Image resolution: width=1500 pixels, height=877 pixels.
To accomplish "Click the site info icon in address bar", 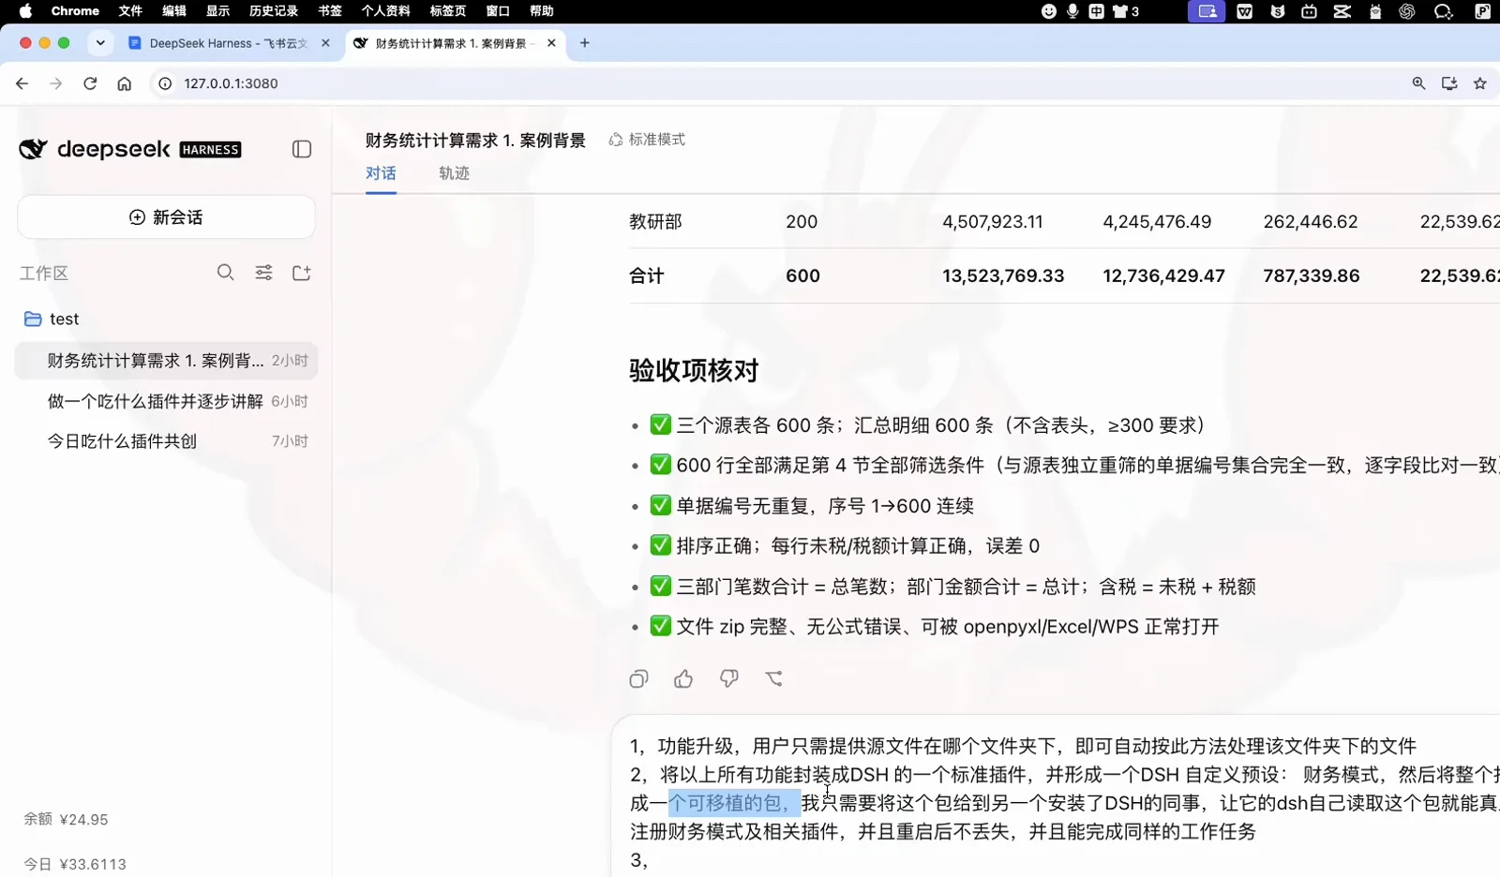I will pos(165,83).
